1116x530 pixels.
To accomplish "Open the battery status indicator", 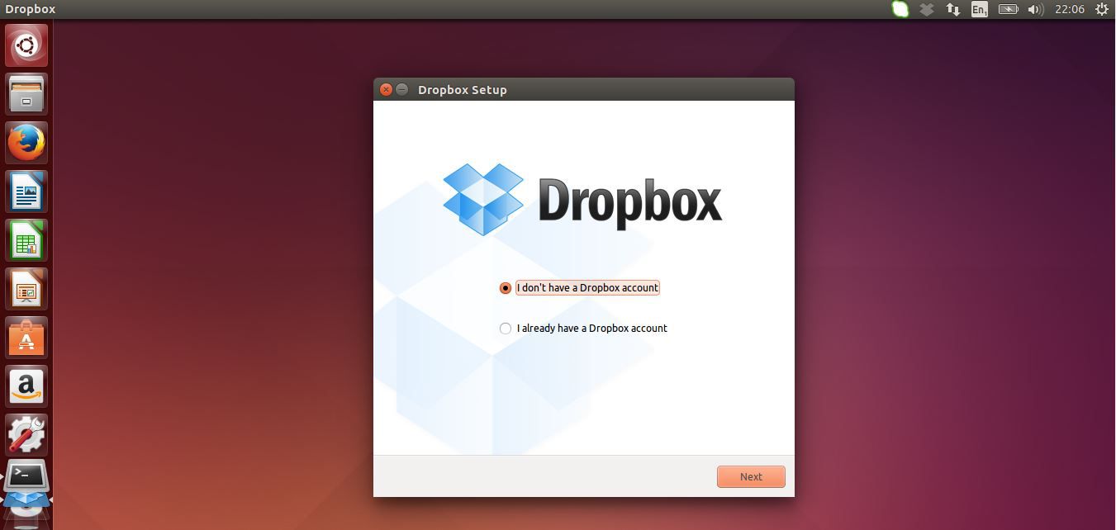I will (x=1008, y=9).
